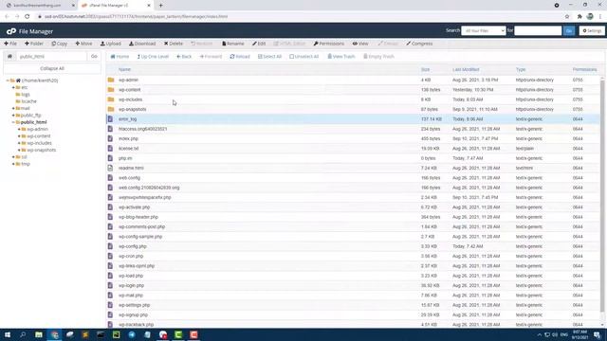607x341 pixels.
Task: Click the Compress toolbar button
Action: (419, 44)
